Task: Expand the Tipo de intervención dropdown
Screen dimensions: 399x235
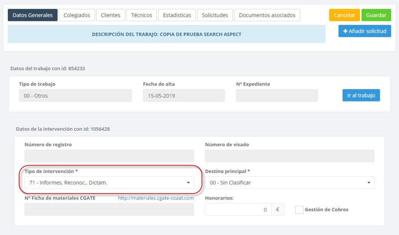Action: [x=109, y=182]
